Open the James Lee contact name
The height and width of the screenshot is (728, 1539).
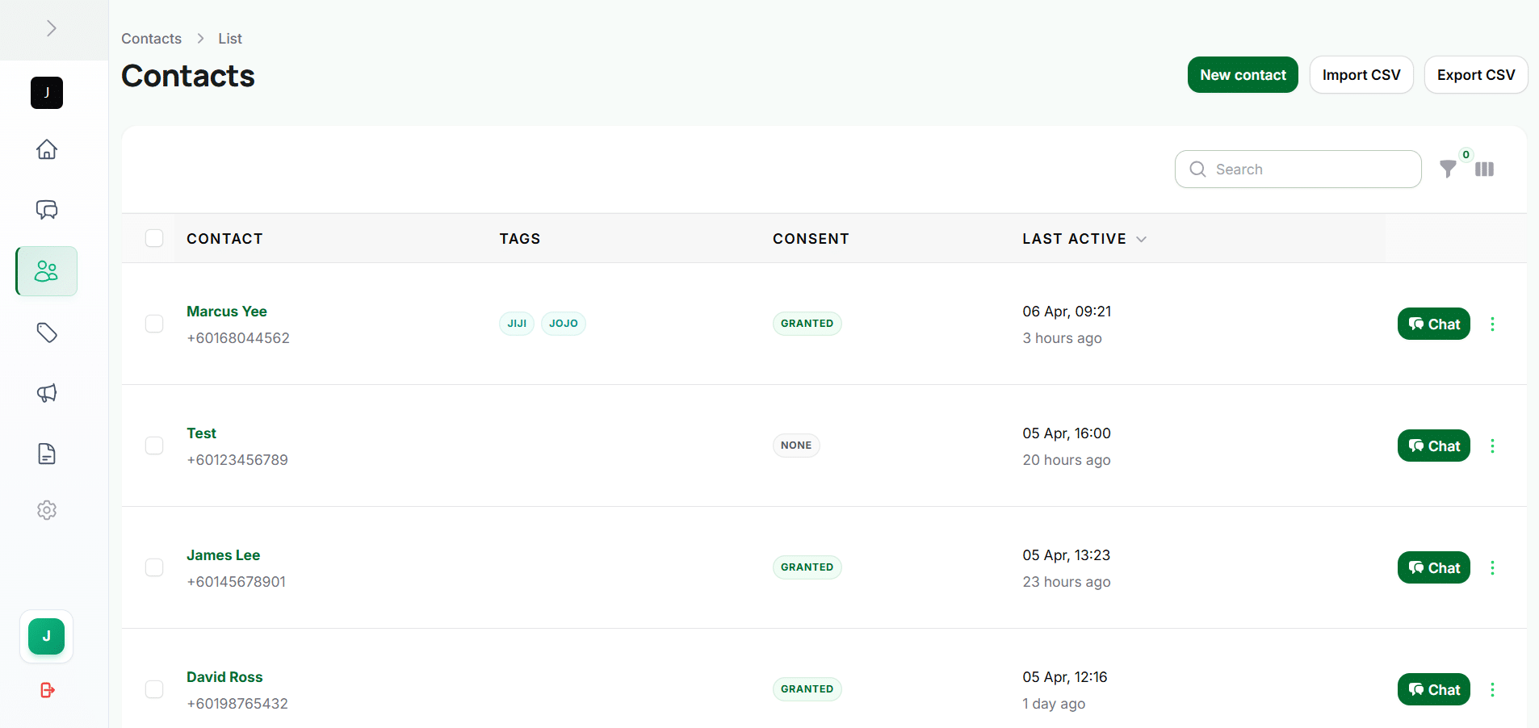223,555
